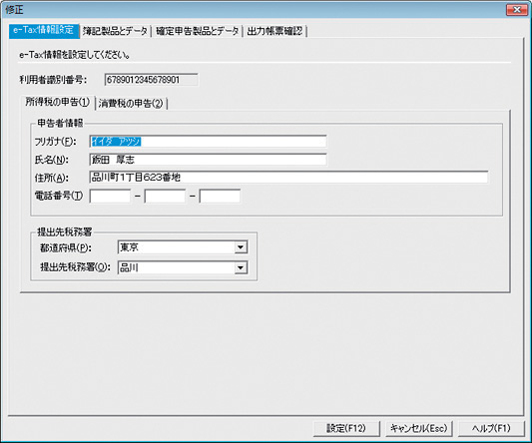Image resolution: width=532 pixels, height=443 pixels.
Task: Open the 都道府県 combo box showing 東京
Action: (x=183, y=247)
